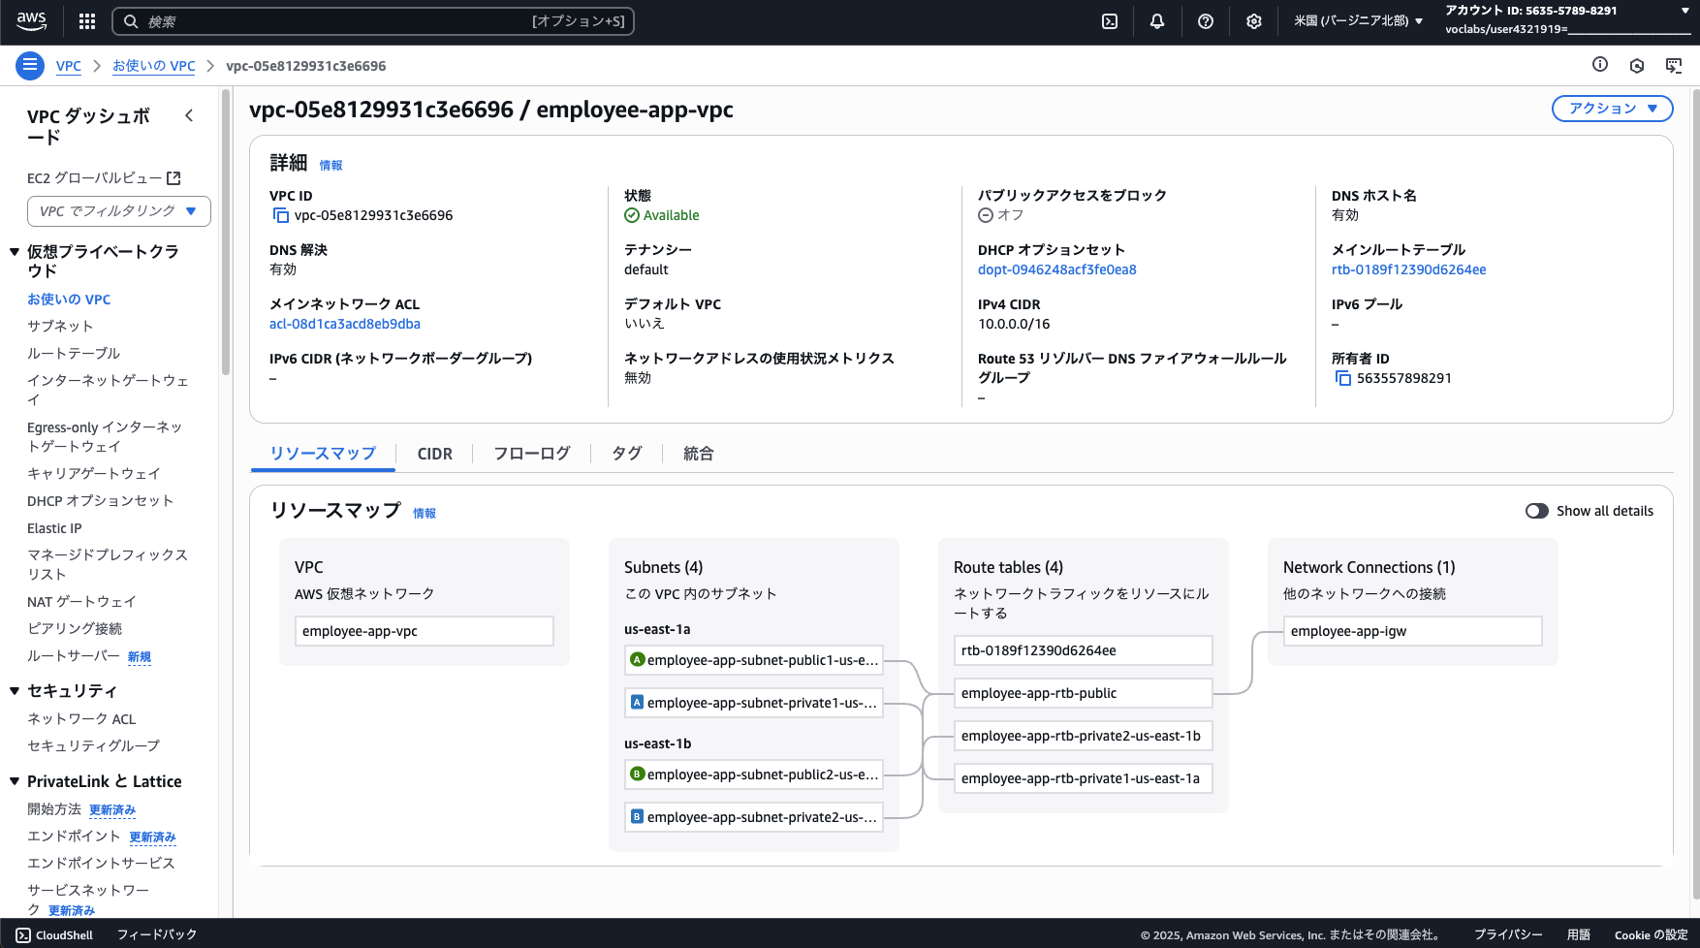Viewport: 1700px width, 948px height.
Task: Toggle the side navigation hamburger menu
Action: 30,66
